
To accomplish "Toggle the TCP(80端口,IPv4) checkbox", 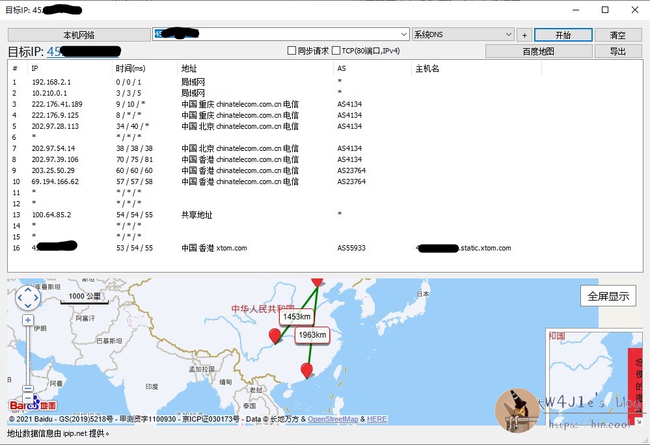I will 336,51.
